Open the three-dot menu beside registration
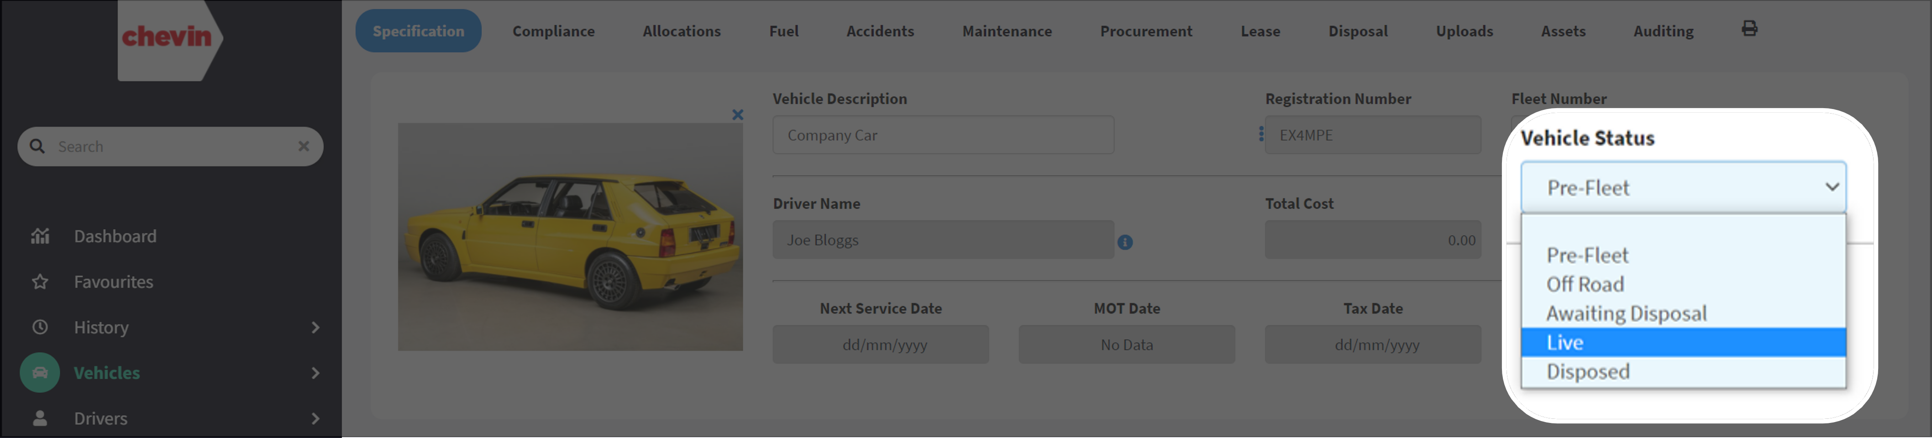Viewport: 1932px width, 438px height. 1261,134
